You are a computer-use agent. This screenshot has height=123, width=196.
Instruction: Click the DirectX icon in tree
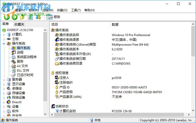9,102
